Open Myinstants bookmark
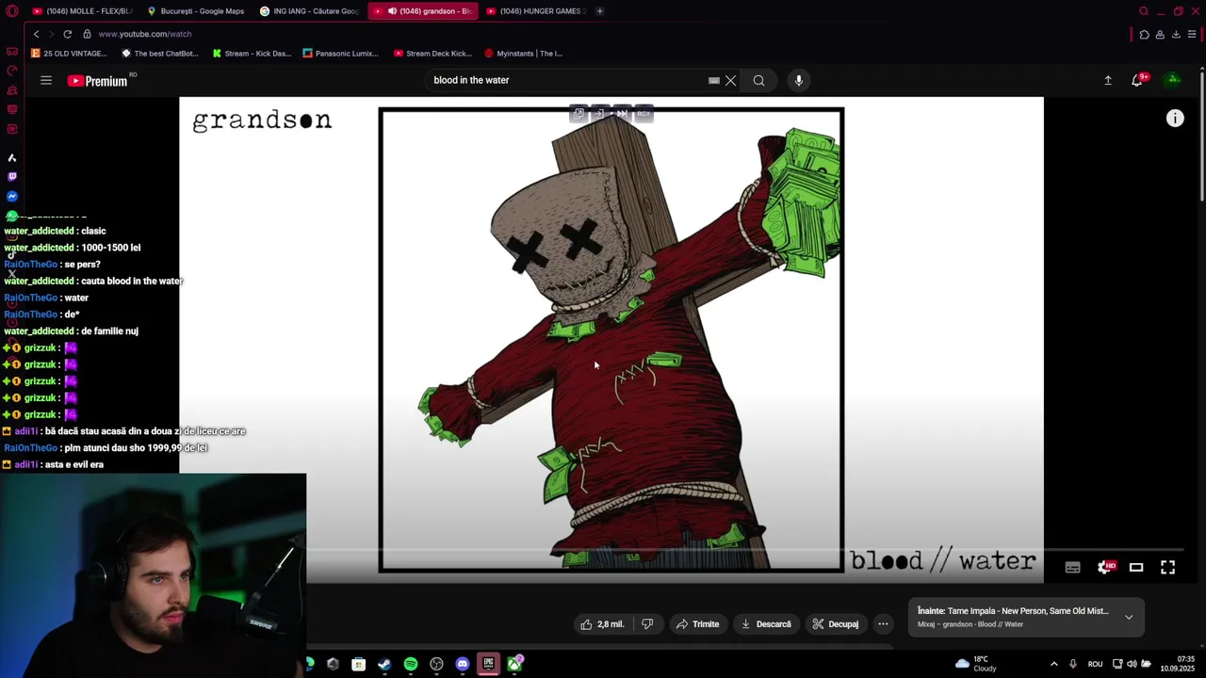 (523, 54)
